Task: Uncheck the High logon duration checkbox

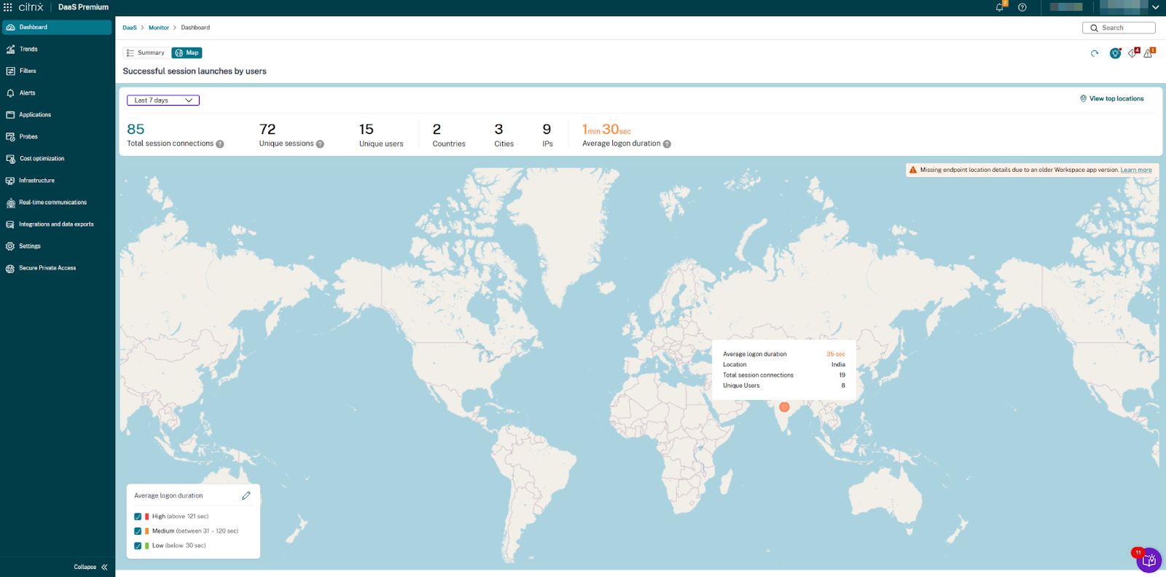Action: (x=138, y=517)
